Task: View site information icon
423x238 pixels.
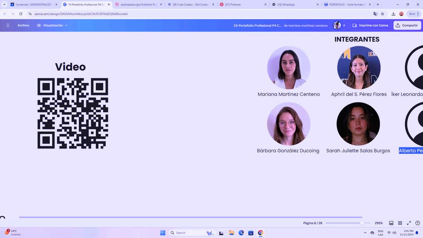Action: tap(30, 14)
